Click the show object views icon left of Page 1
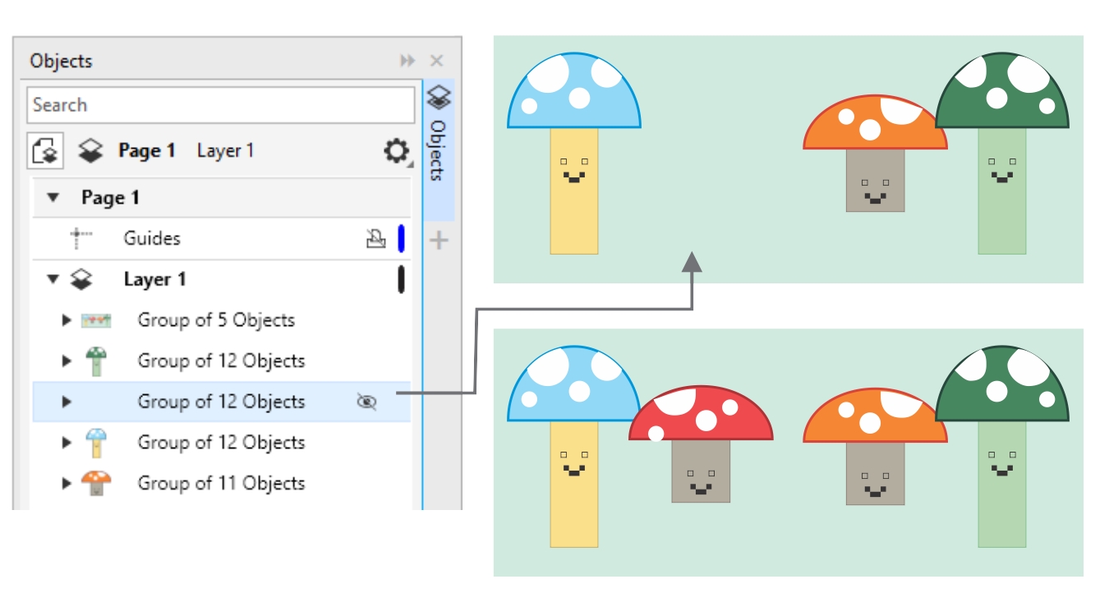The image size is (1109, 616). (48, 151)
